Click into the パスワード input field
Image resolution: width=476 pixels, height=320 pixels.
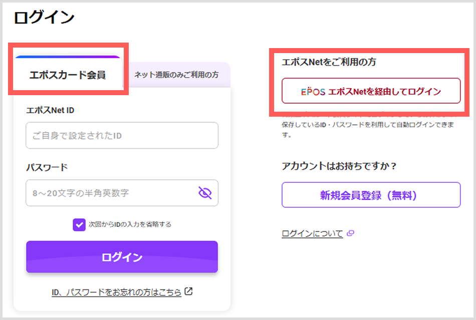110,193
